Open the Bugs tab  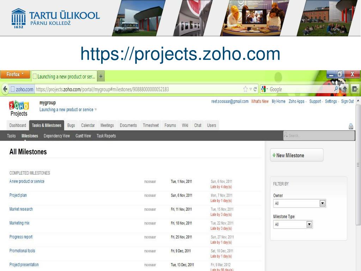pyautogui.click(x=71, y=125)
